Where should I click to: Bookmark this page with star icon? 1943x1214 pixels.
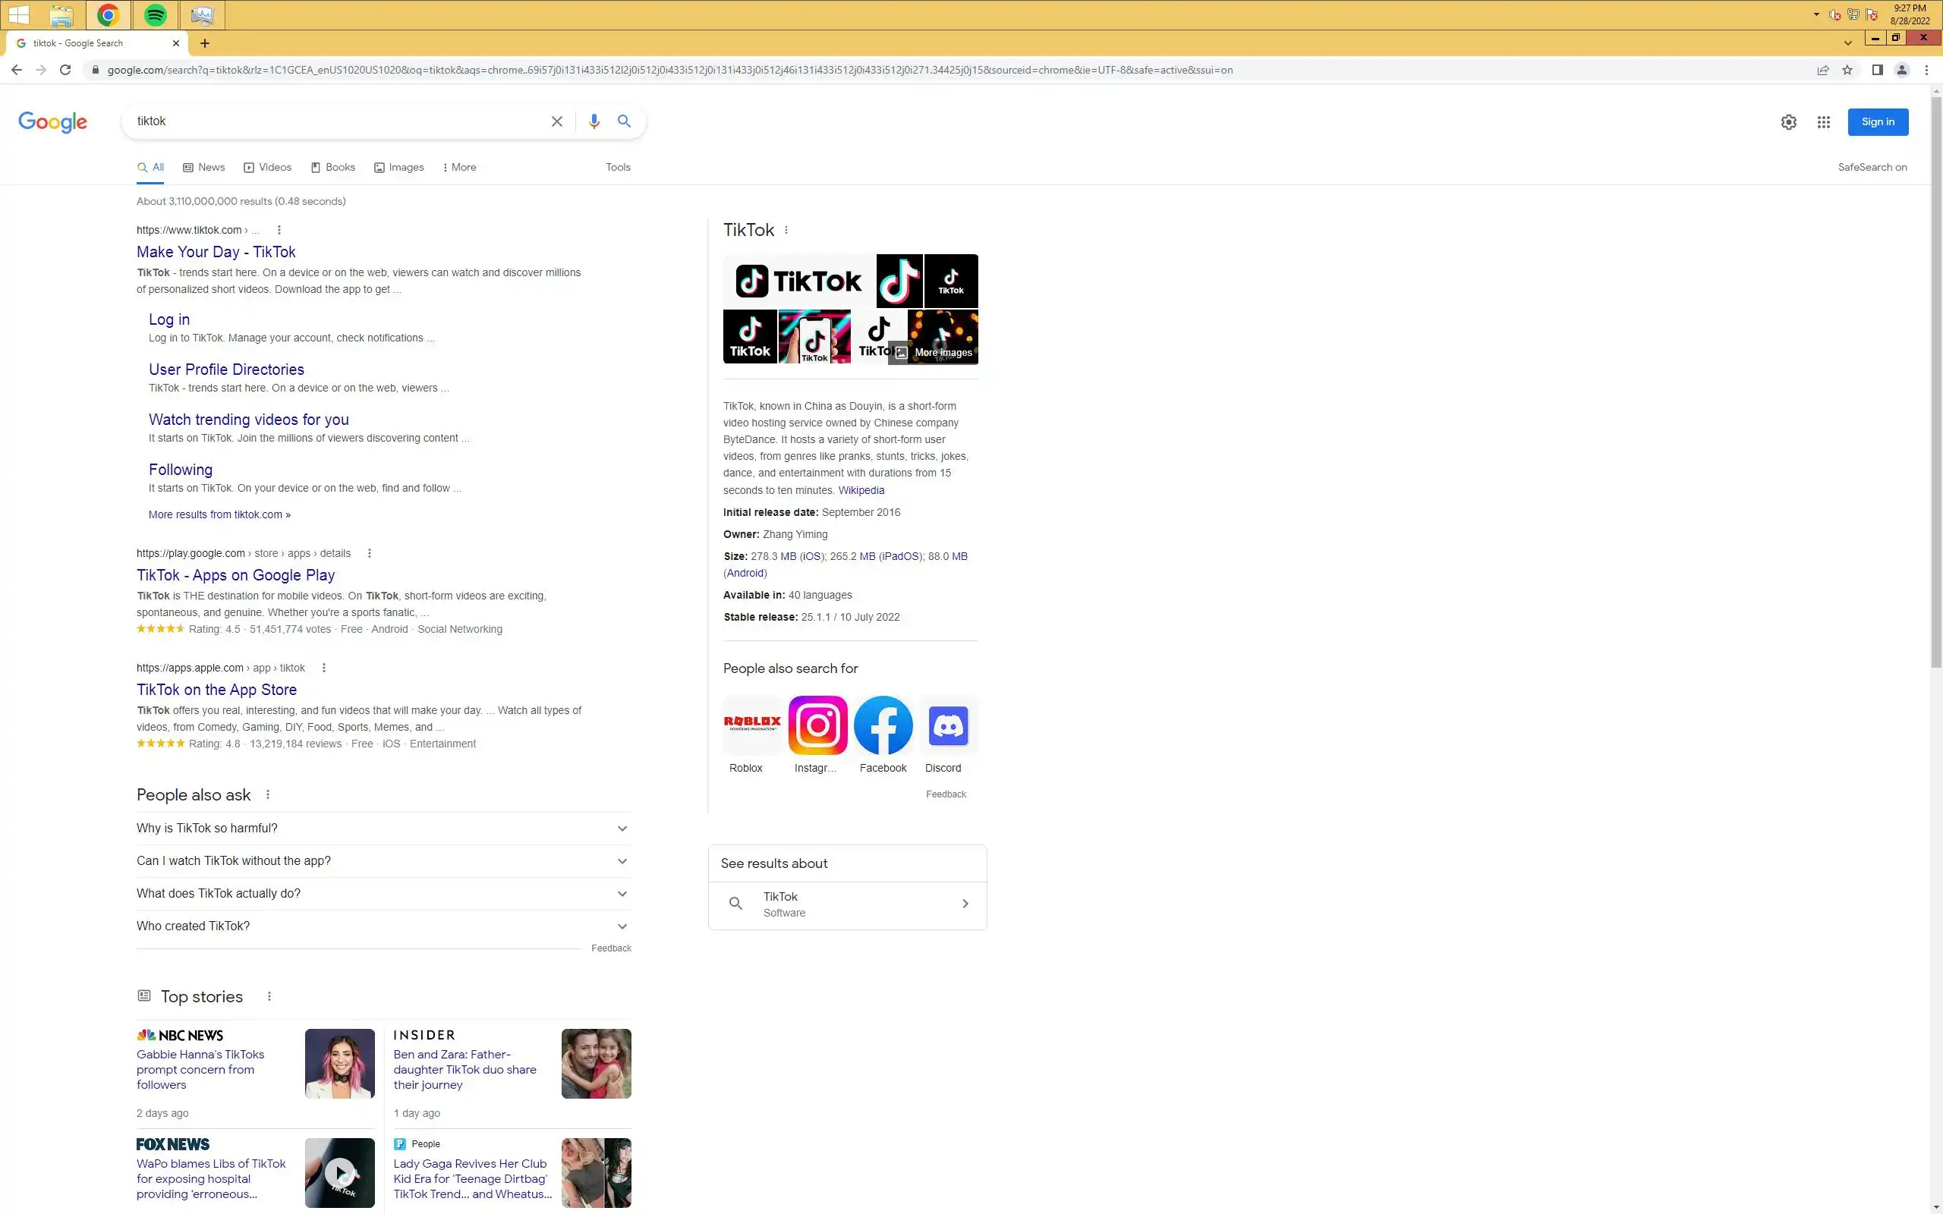1847,70
